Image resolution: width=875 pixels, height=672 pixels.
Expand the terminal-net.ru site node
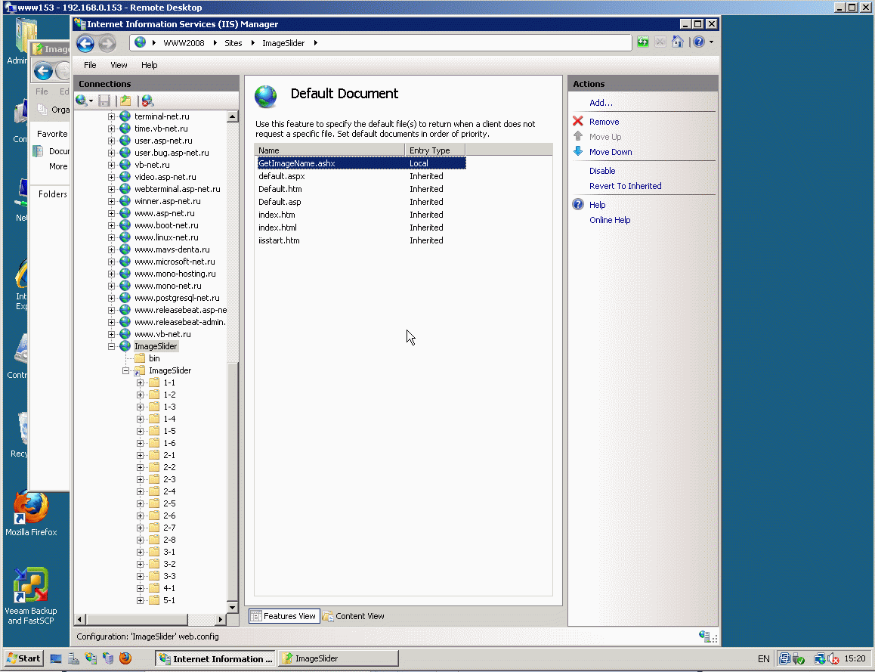(111, 116)
